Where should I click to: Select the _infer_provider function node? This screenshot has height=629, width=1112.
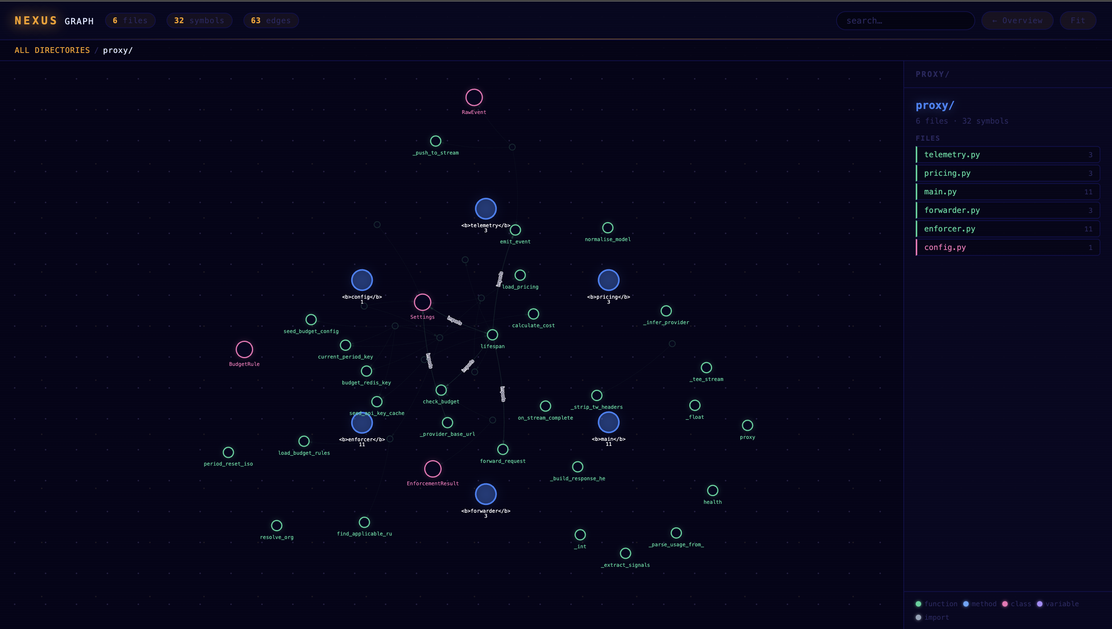(666, 311)
